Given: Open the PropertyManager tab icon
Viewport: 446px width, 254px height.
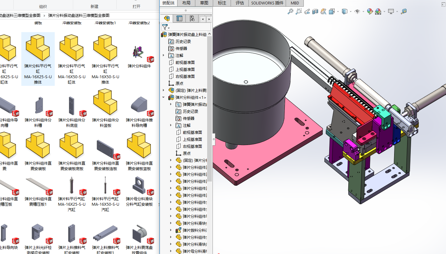Looking at the screenshot, I should [179, 19].
